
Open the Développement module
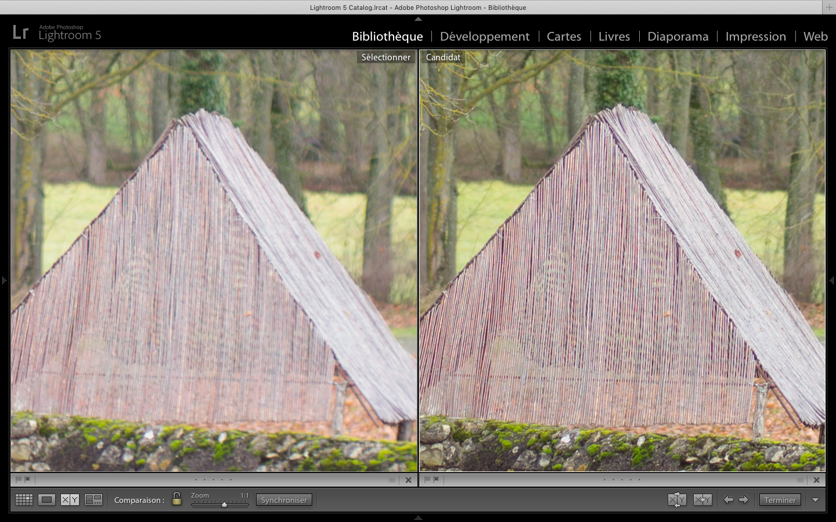484,37
